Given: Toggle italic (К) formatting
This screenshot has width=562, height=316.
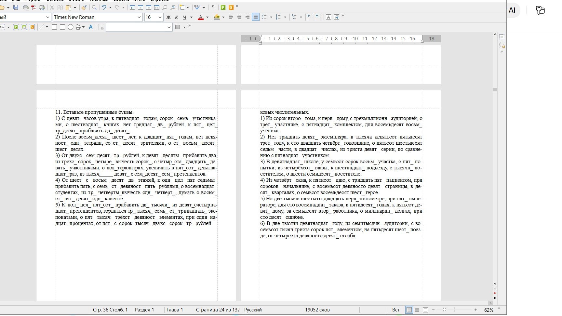Looking at the screenshot, I should (177, 17).
